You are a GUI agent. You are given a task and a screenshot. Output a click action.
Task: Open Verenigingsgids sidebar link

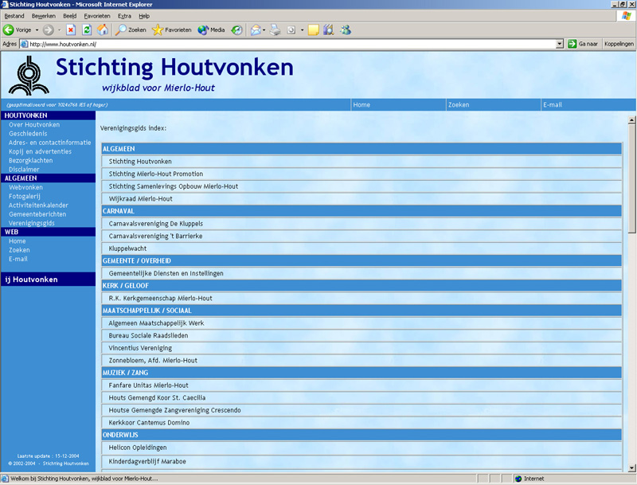pyautogui.click(x=32, y=223)
